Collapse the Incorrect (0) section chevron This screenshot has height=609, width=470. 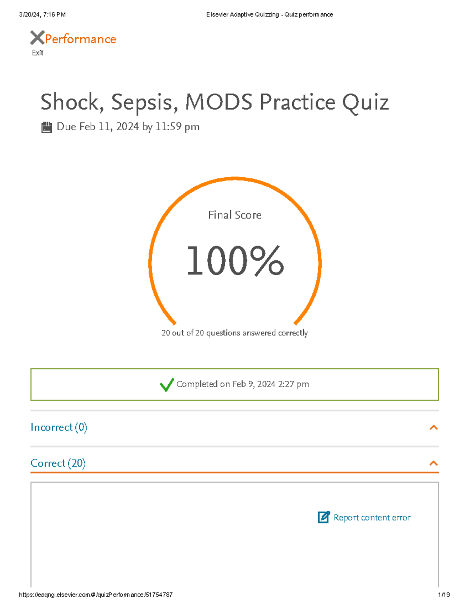[x=434, y=427]
